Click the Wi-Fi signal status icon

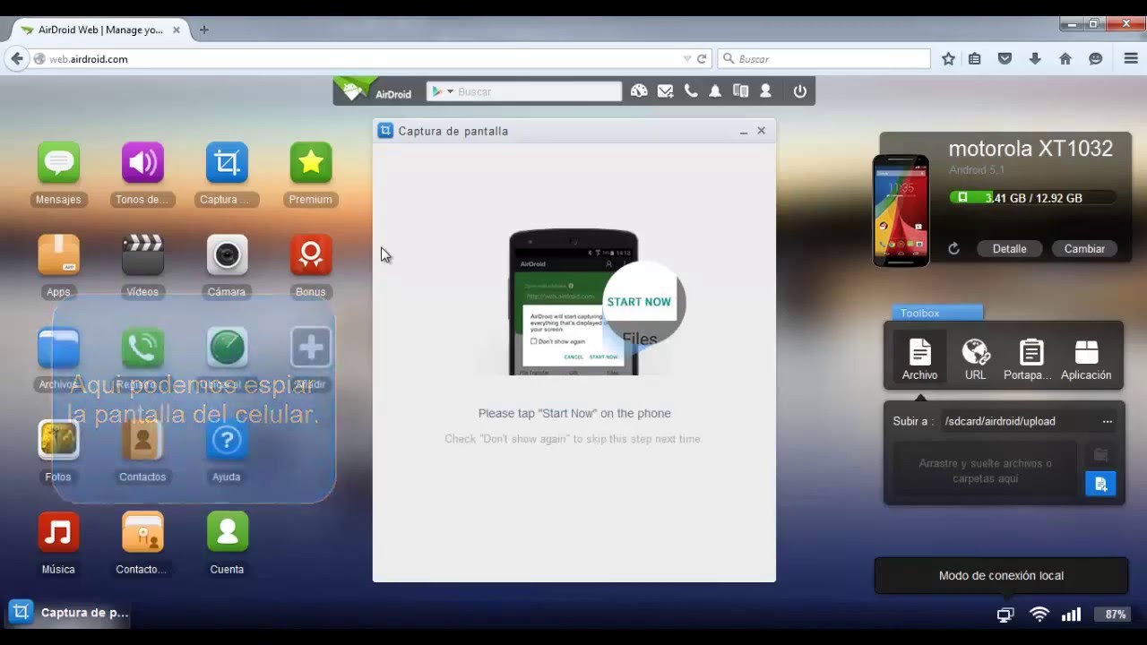pos(1039,615)
